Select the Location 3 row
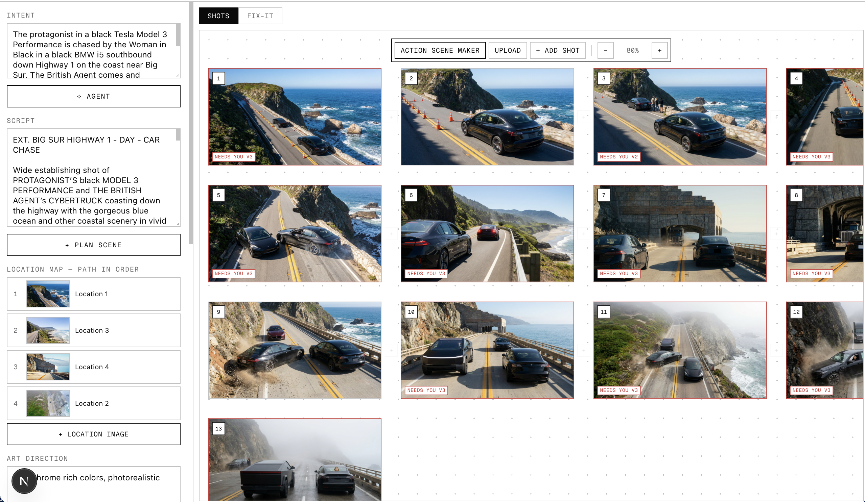The height and width of the screenshot is (502, 865). tap(93, 330)
